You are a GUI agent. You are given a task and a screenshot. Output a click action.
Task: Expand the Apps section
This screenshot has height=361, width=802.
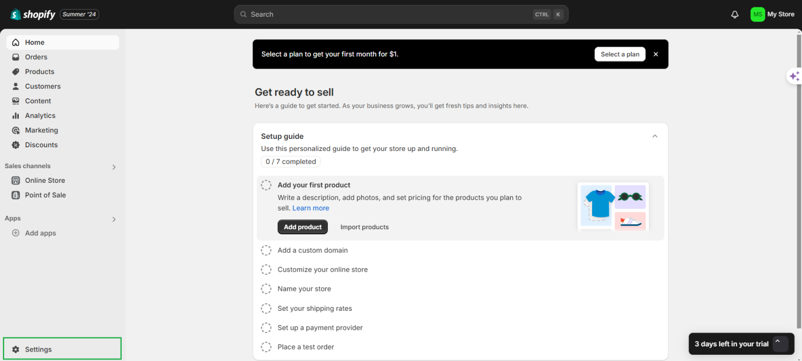pos(113,219)
